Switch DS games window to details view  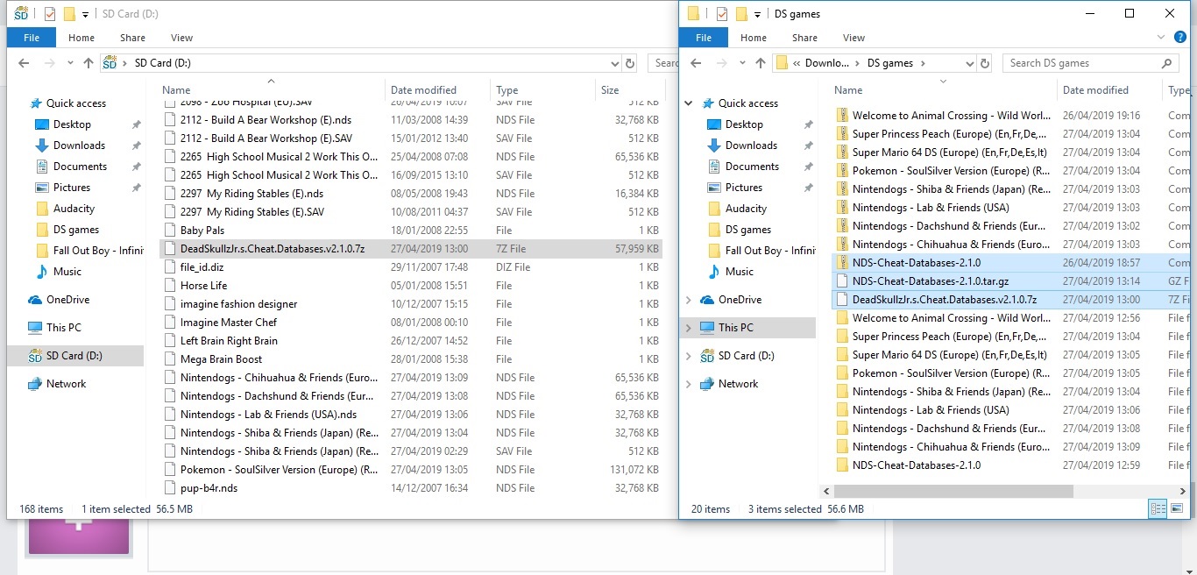pyautogui.click(x=1158, y=508)
